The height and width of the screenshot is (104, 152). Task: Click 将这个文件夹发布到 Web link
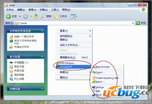pyautogui.click(x=25, y=42)
